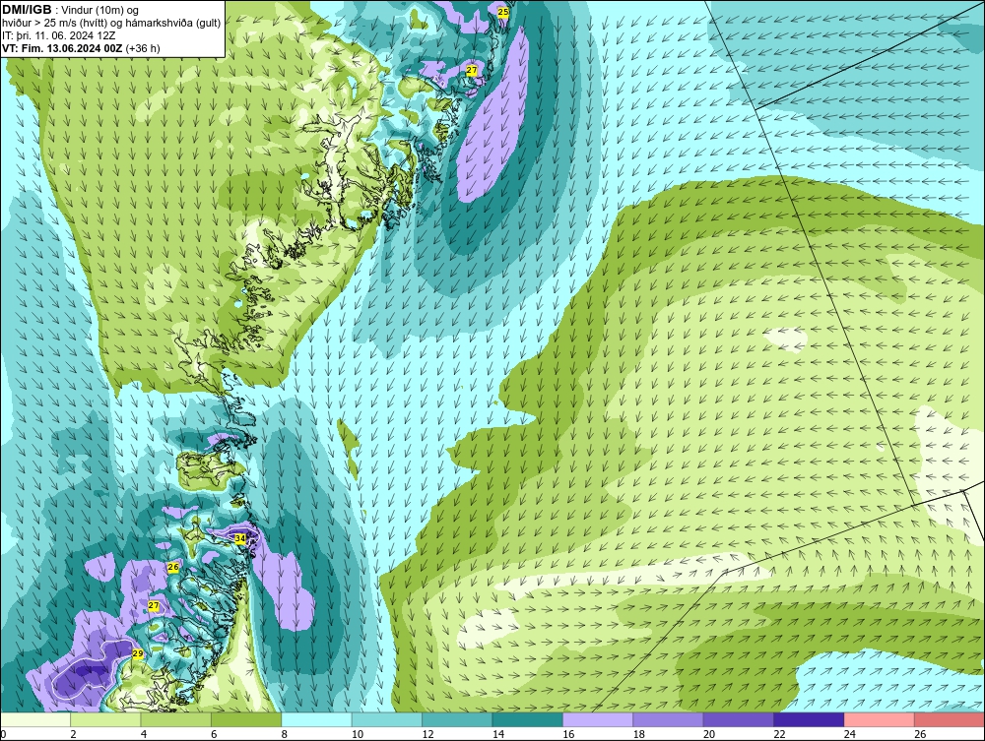
Task: Click the legend scale value 4
Action: point(144,735)
